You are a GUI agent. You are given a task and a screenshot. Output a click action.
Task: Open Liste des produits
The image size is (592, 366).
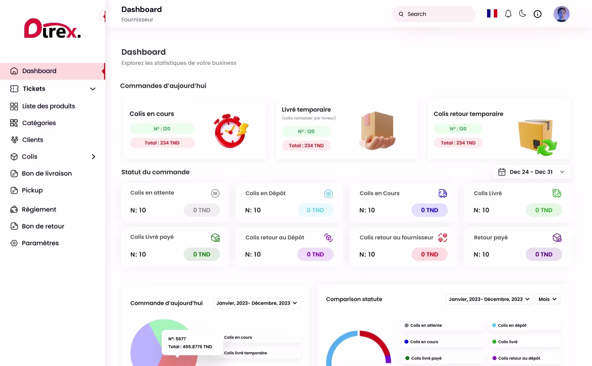[x=48, y=106]
